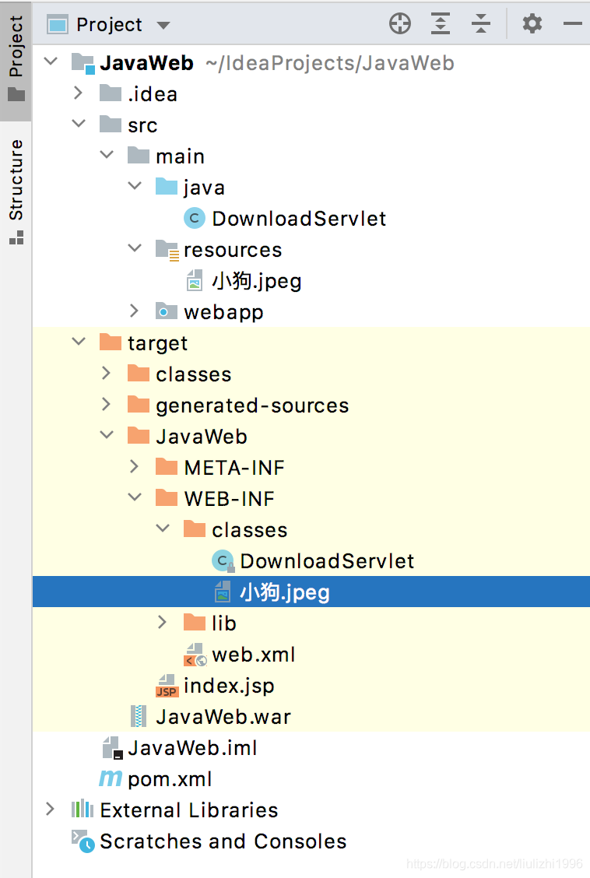This screenshot has width=590, height=878.
Task: Click the Select Opened File crosshair icon
Action: click(x=400, y=23)
